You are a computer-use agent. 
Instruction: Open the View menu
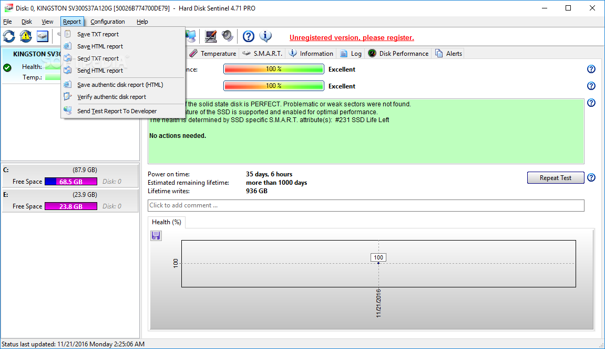tap(47, 22)
